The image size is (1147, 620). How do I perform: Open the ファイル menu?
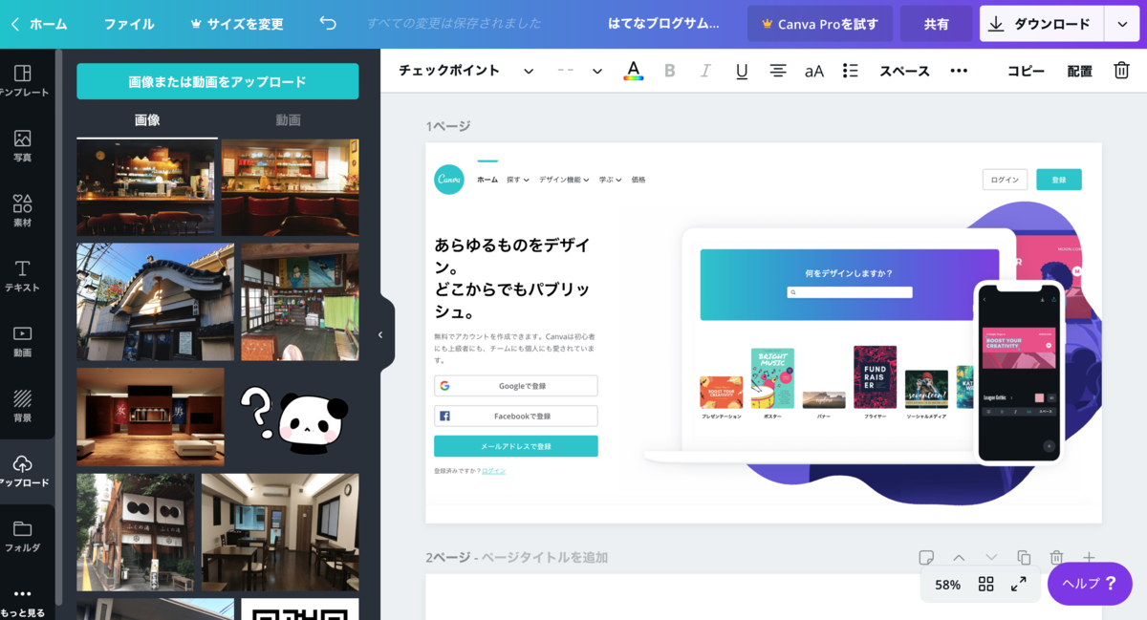point(129,24)
